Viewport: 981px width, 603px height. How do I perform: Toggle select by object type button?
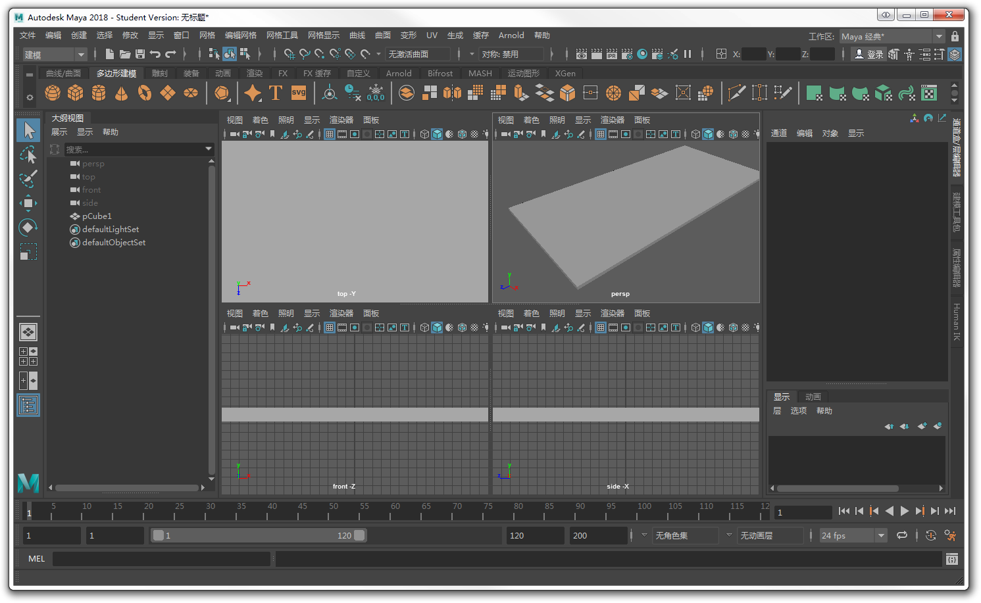230,54
